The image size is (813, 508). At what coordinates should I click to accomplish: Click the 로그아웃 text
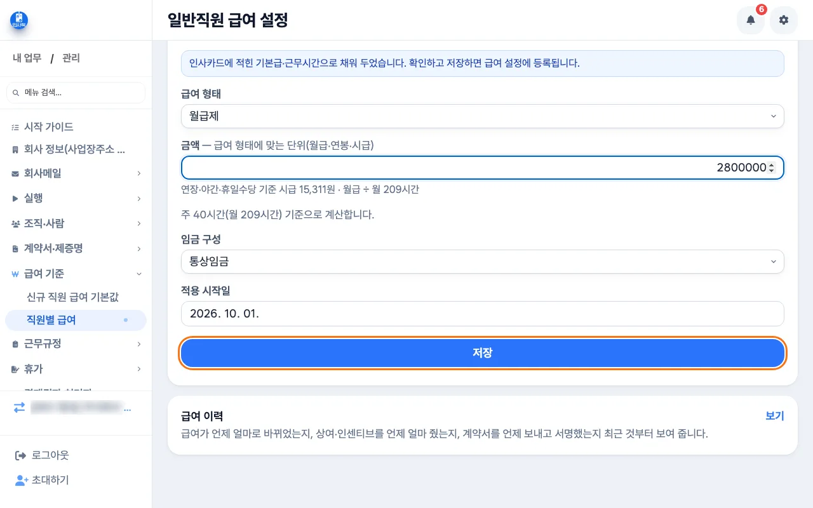[50, 455]
